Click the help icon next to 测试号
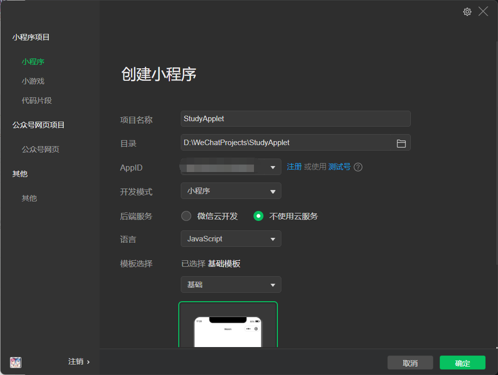 (358, 167)
